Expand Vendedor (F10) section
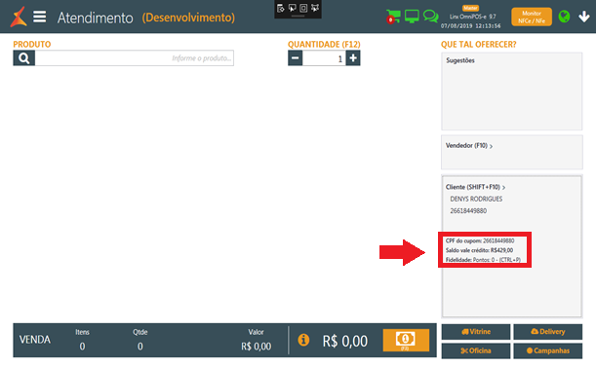The height and width of the screenshot is (367, 596). [x=469, y=146]
